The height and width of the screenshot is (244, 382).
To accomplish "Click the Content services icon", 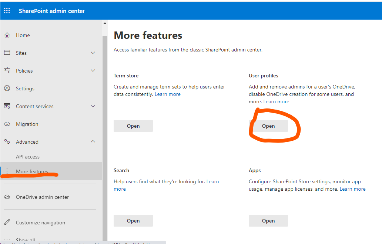I will pos(7,106).
